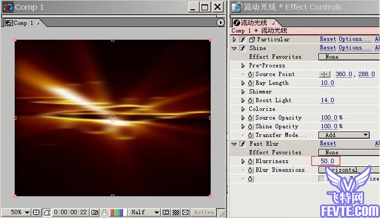Click the source point marker in the viewer
380x218 pixels.
coord(113,118)
